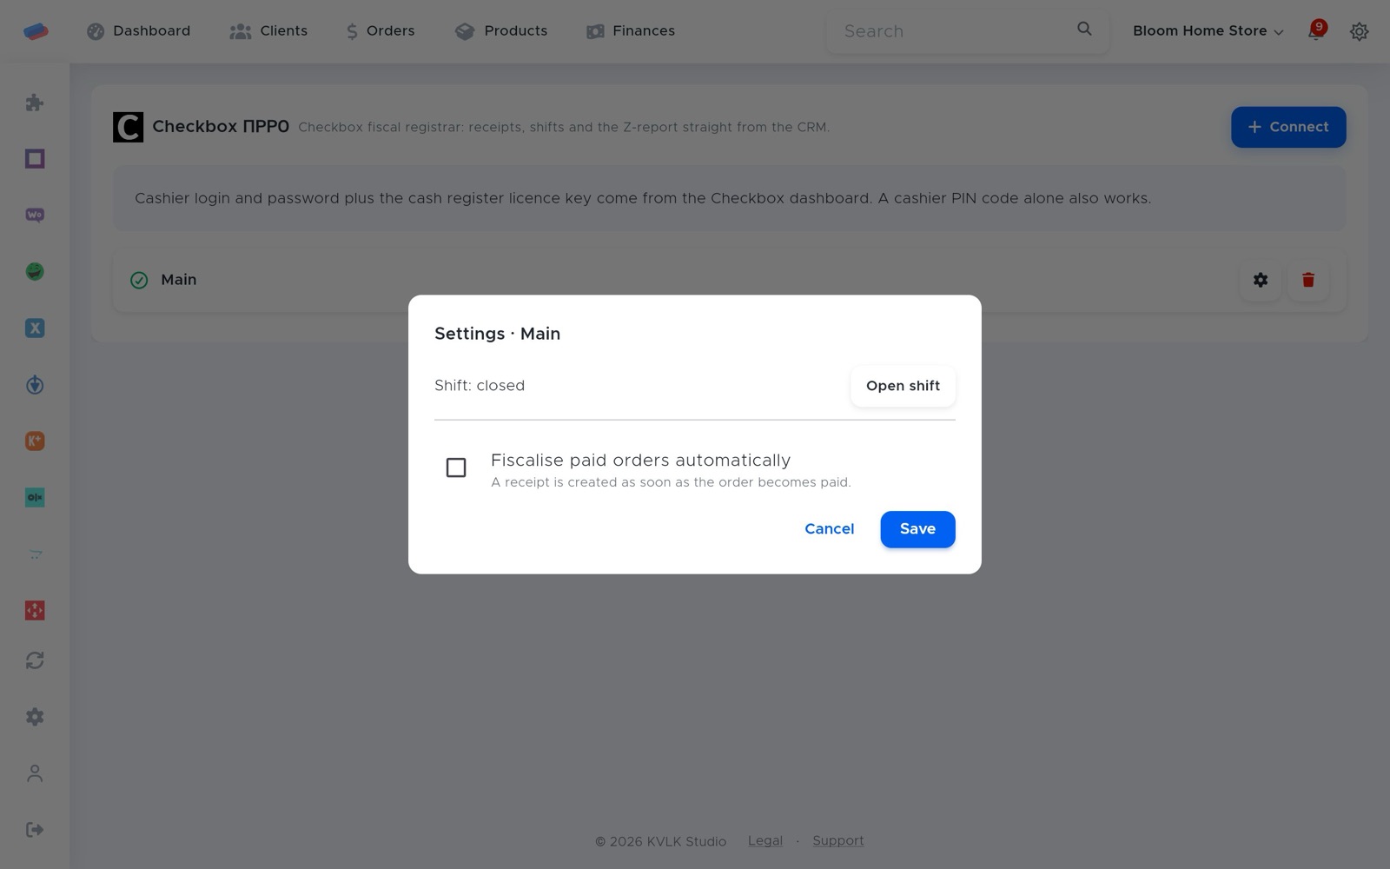
Task: Go to the Dashboard menu
Action: click(x=139, y=31)
